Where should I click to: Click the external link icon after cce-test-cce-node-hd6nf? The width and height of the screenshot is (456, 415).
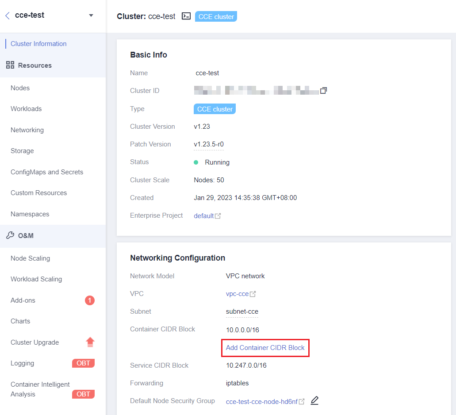(302, 402)
